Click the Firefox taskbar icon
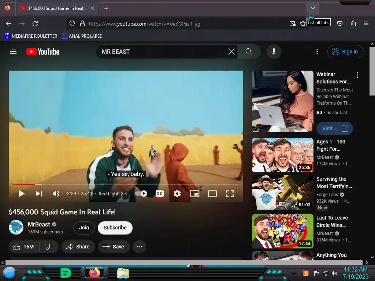 coord(94,273)
